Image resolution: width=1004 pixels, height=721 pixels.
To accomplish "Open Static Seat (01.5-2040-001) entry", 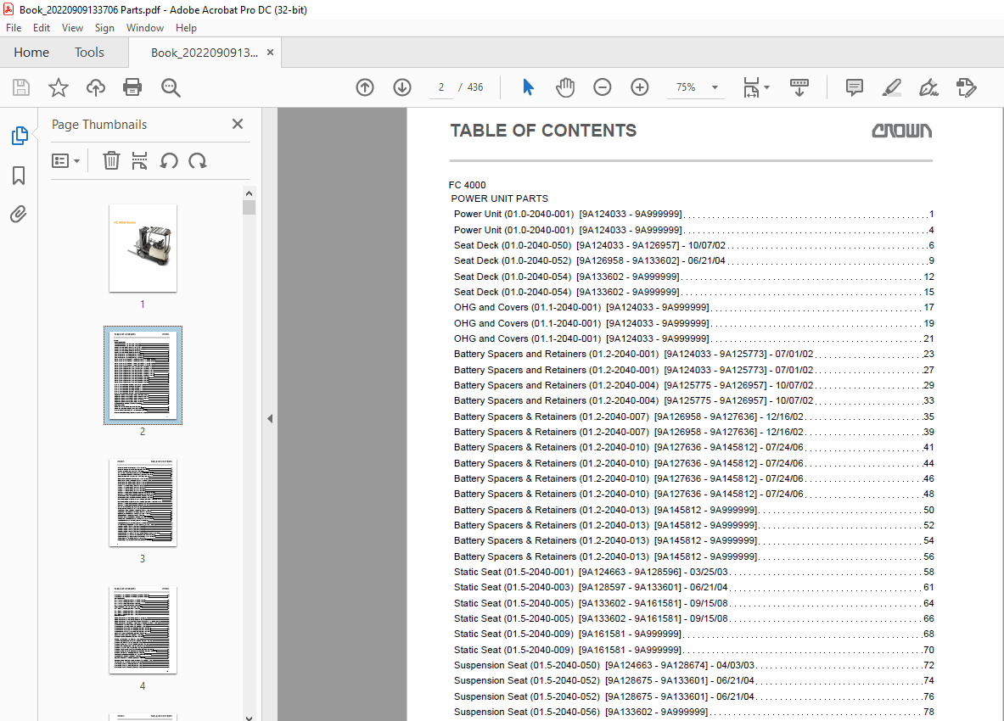I will pyautogui.click(x=694, y=572).
